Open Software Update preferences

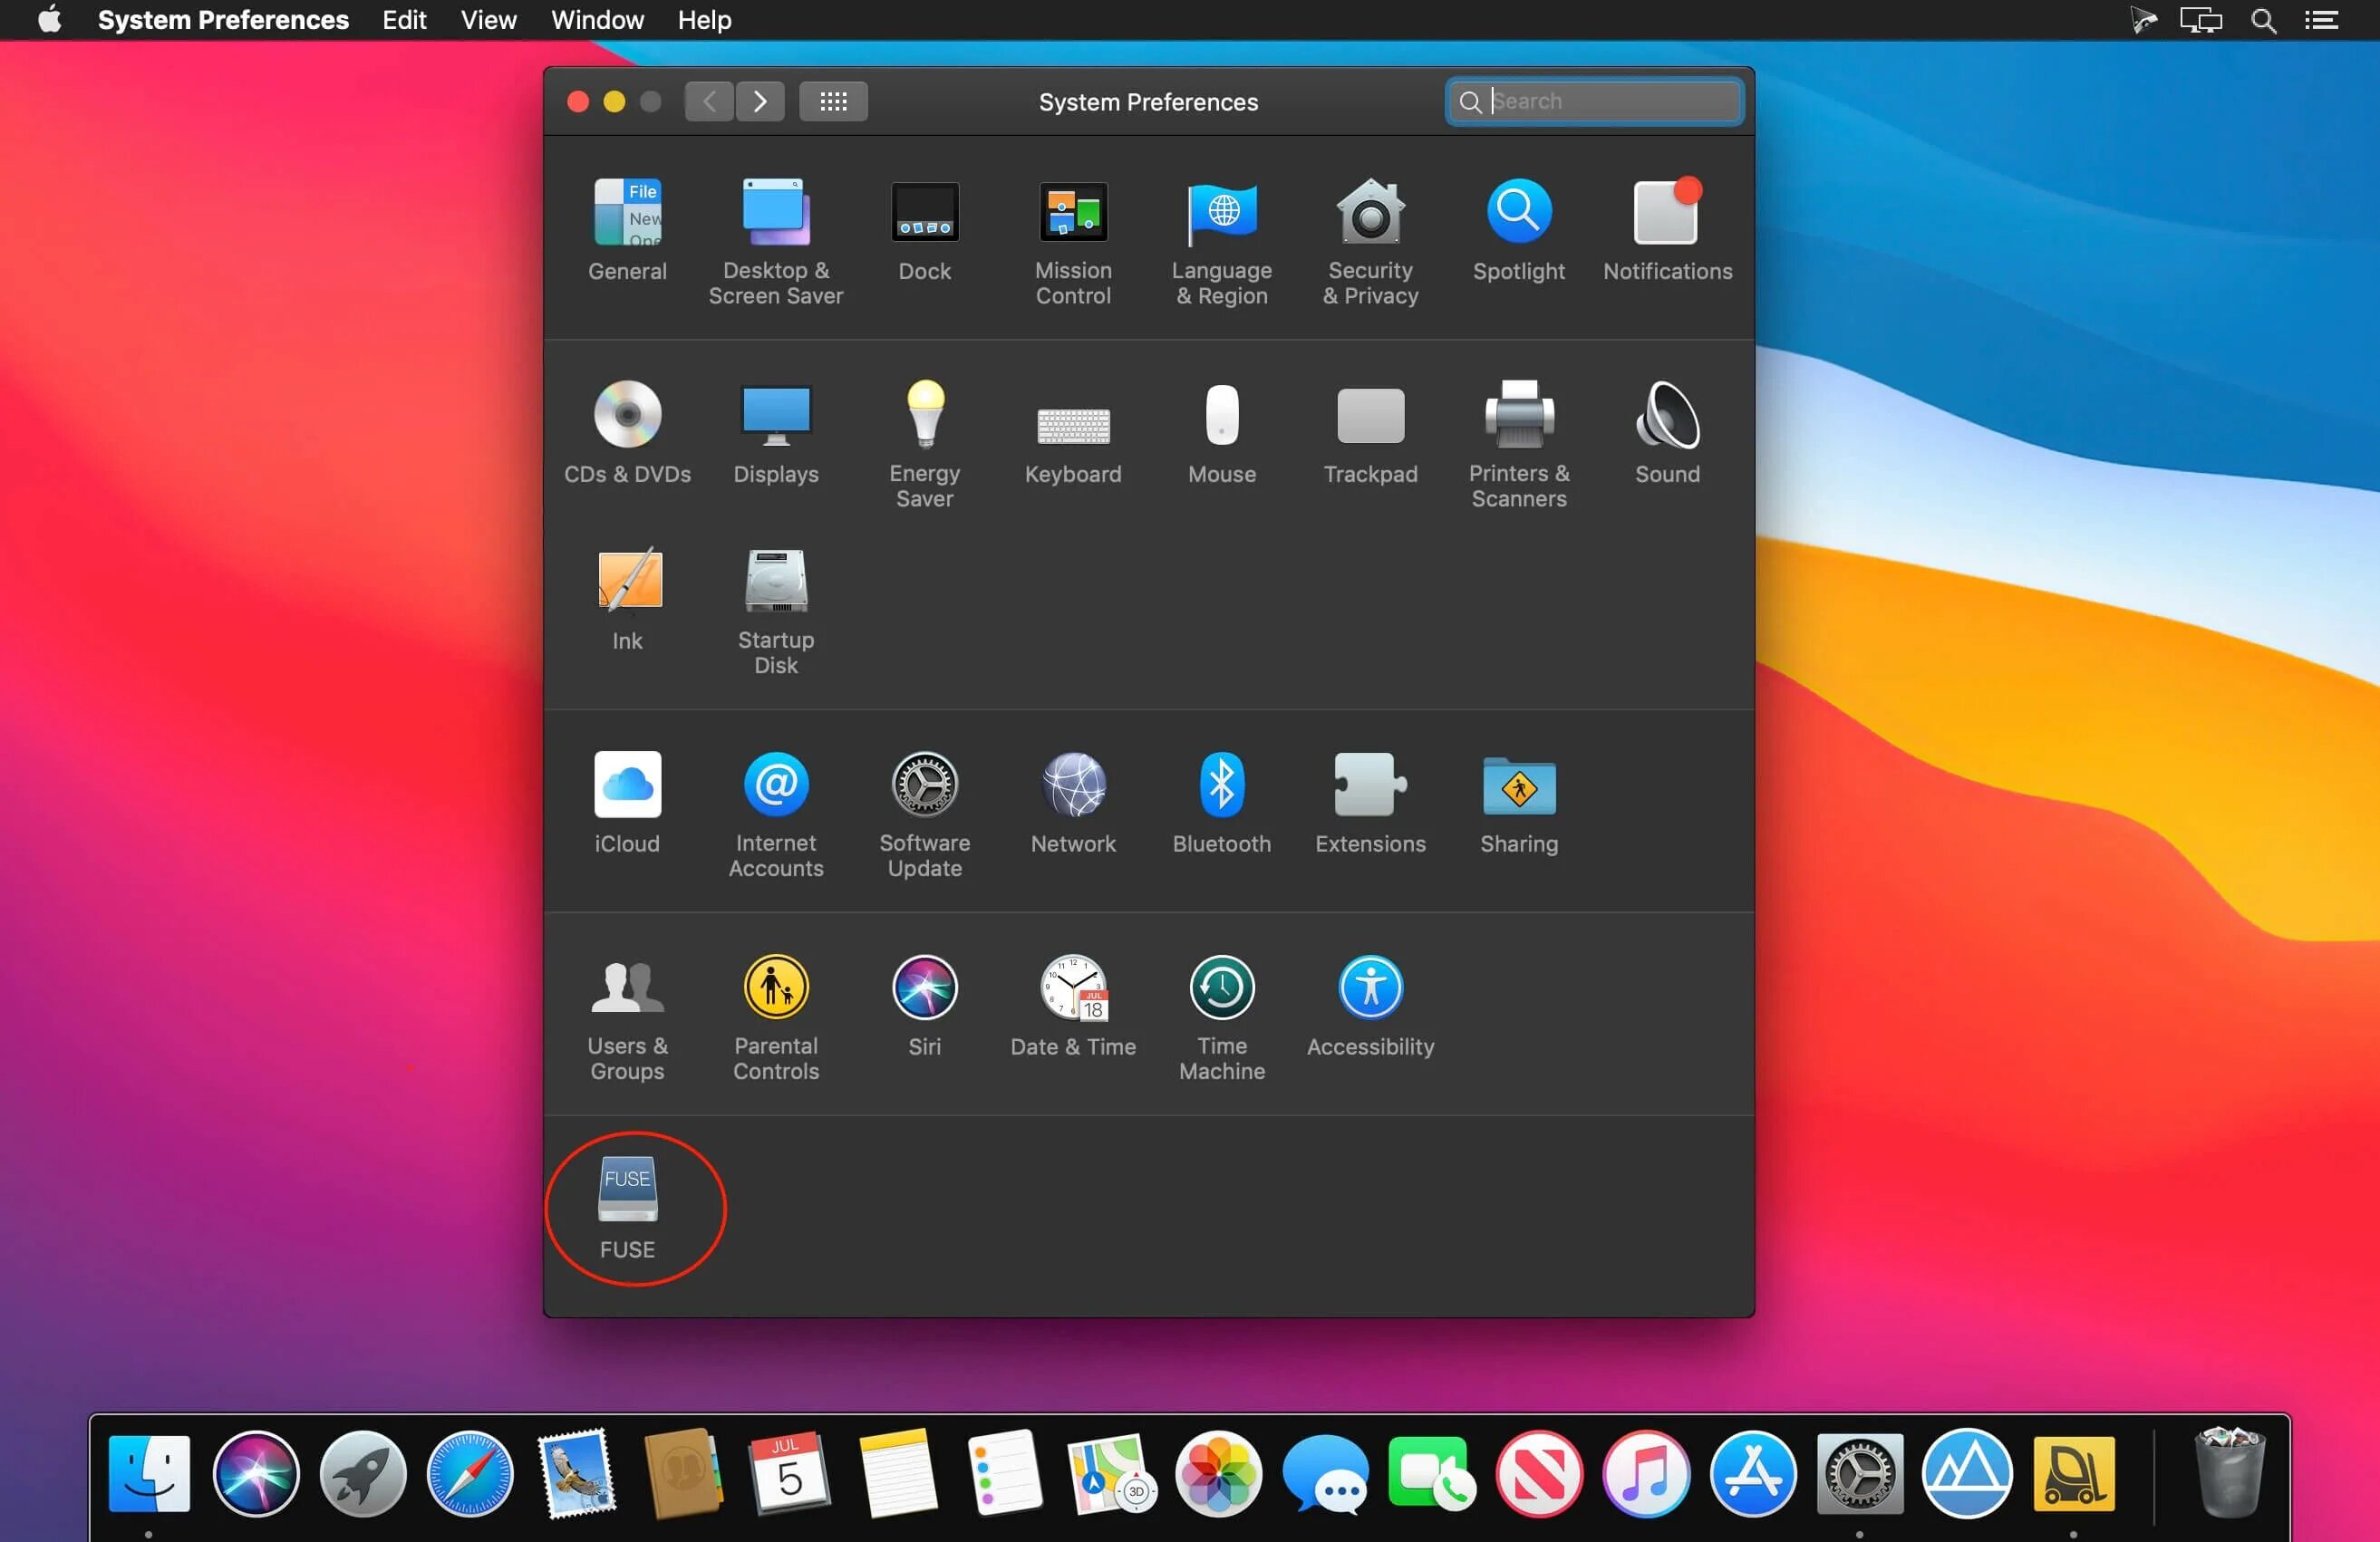(x=924, y=785)
